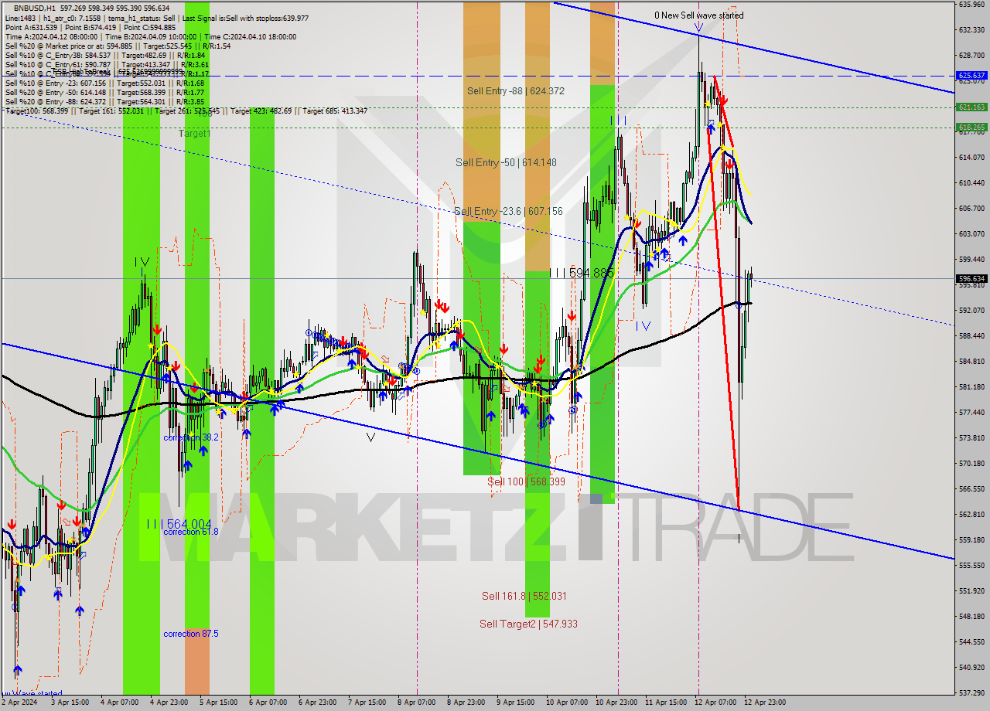Screen dimensions: 990x711
Task: Click the current price tag 596.634
Action: click(x=971, y=279)
